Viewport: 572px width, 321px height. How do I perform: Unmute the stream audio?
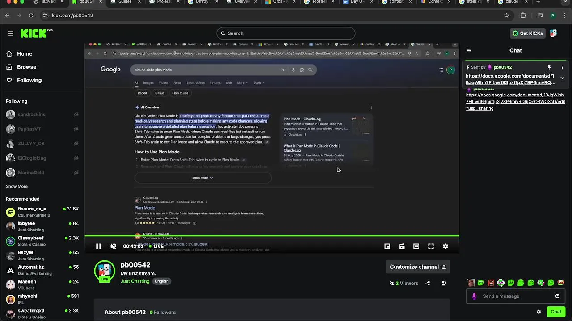point(114,246)
